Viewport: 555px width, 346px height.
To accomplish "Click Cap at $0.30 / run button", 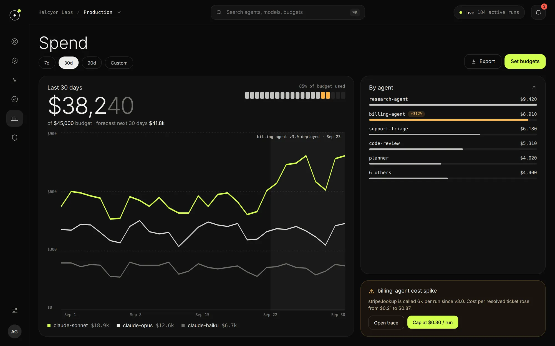I will pos(433,322).
